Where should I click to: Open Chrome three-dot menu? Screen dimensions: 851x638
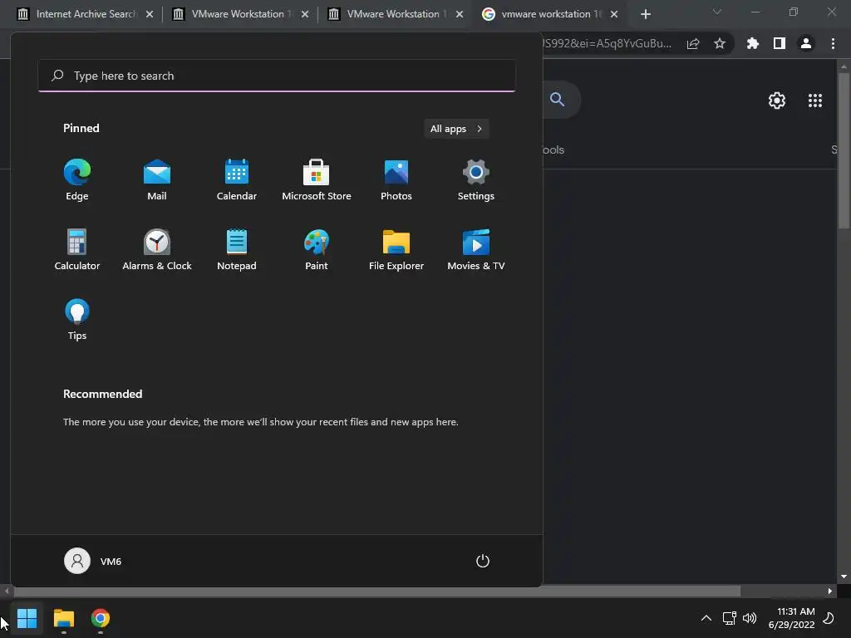coord(833,43)
